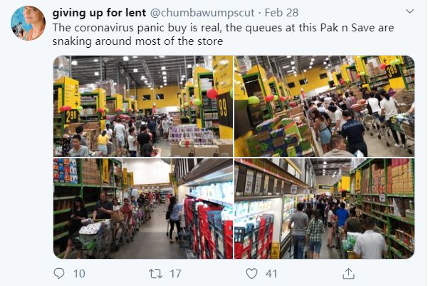Open the giving up for lent display name
The image size is (428, 286).
pos(99,13)
